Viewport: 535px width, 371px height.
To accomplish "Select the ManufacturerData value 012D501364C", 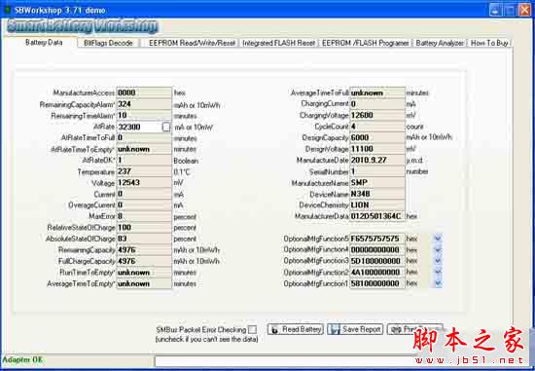I will click(375, 216).
